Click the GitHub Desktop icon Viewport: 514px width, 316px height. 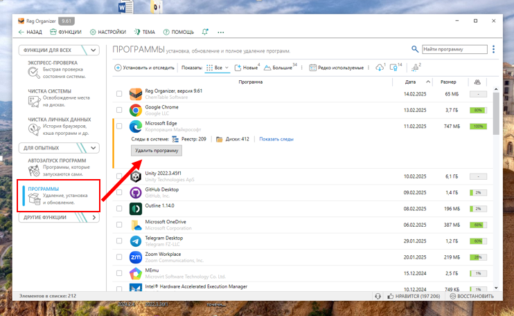click(x=135, y=192)
